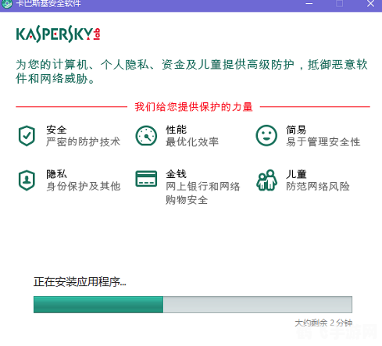The image size is (382, 346).
Task: Click the 大约剩余 2 分钟 remaining time
Action: pos(323,323)
